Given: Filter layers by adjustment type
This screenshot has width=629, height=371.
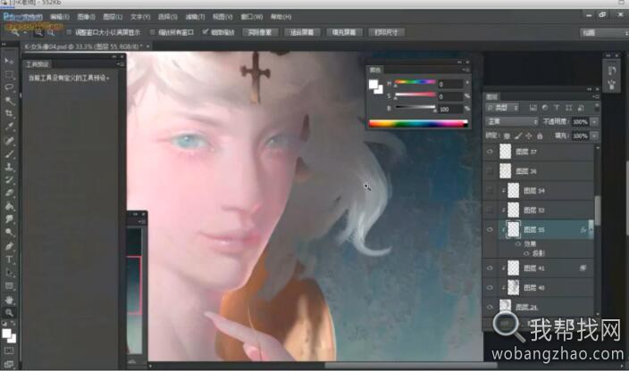Looking at the screenshot, I should point(545,108).
